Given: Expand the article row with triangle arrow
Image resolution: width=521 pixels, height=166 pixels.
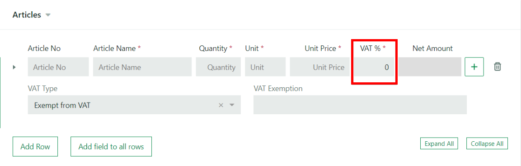Looking at the screenshot, I should (14, 67).
